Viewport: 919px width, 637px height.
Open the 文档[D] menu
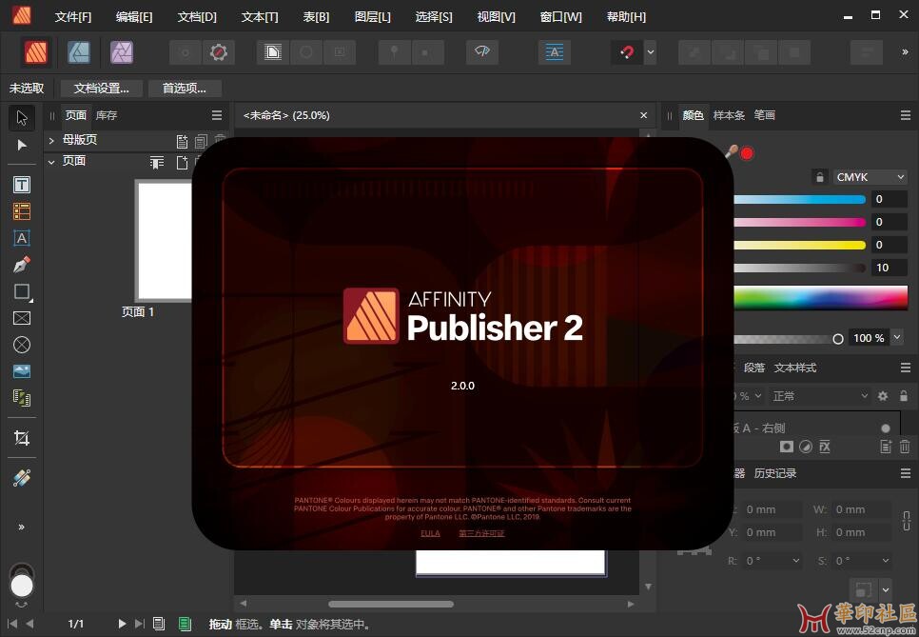197,17
